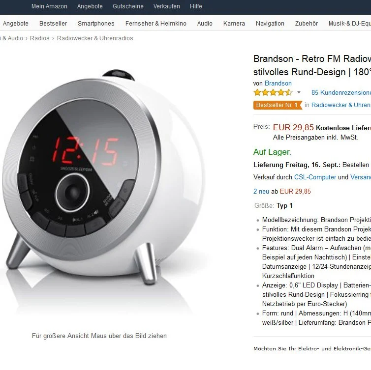Open Fernseher & Heimkino category

[155, 24]
